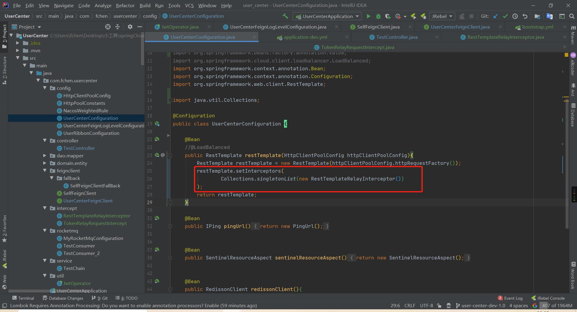Start debugging with the green bug icon
Image resolution: width=577 pixels, height=312 pixels.
coord(378,16)
